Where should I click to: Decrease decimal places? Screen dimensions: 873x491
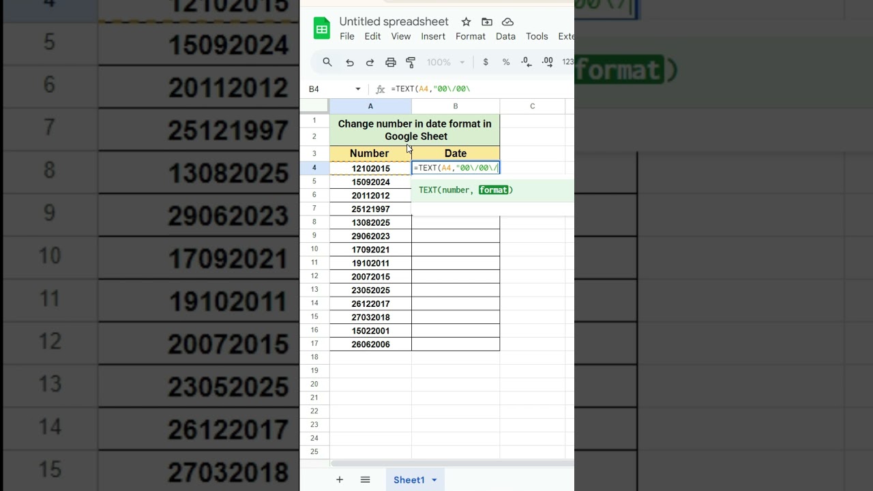point(526,62)
